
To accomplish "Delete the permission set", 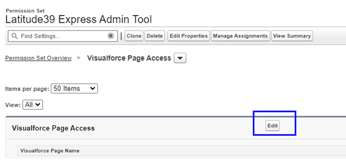I will click(x=155, y=36).
